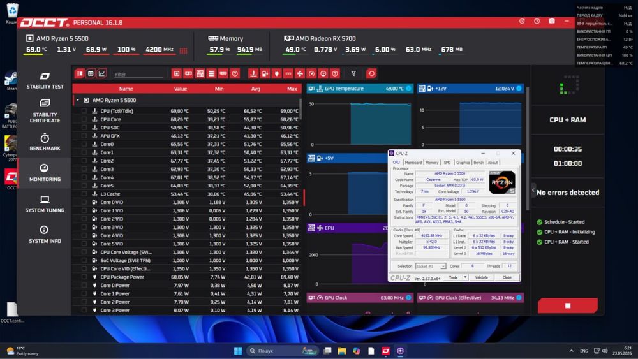Viewport: 638px width, 359px height.
Task: Tick the CPU (Tctl/Tdie) row checkbox
Action: (x=84, y=110)
